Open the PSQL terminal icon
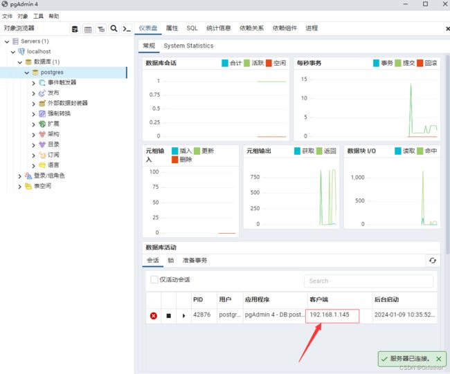This screenshot has width=450, height=374. click(127, 29)
